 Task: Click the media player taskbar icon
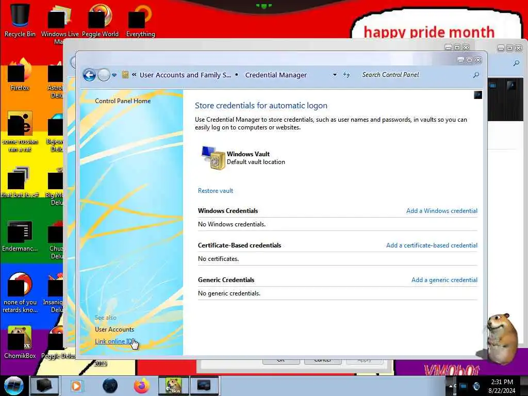tap(76, 386)
